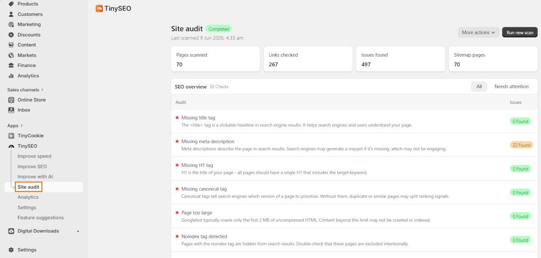Switch to the All filter tab

coord(479,86)
